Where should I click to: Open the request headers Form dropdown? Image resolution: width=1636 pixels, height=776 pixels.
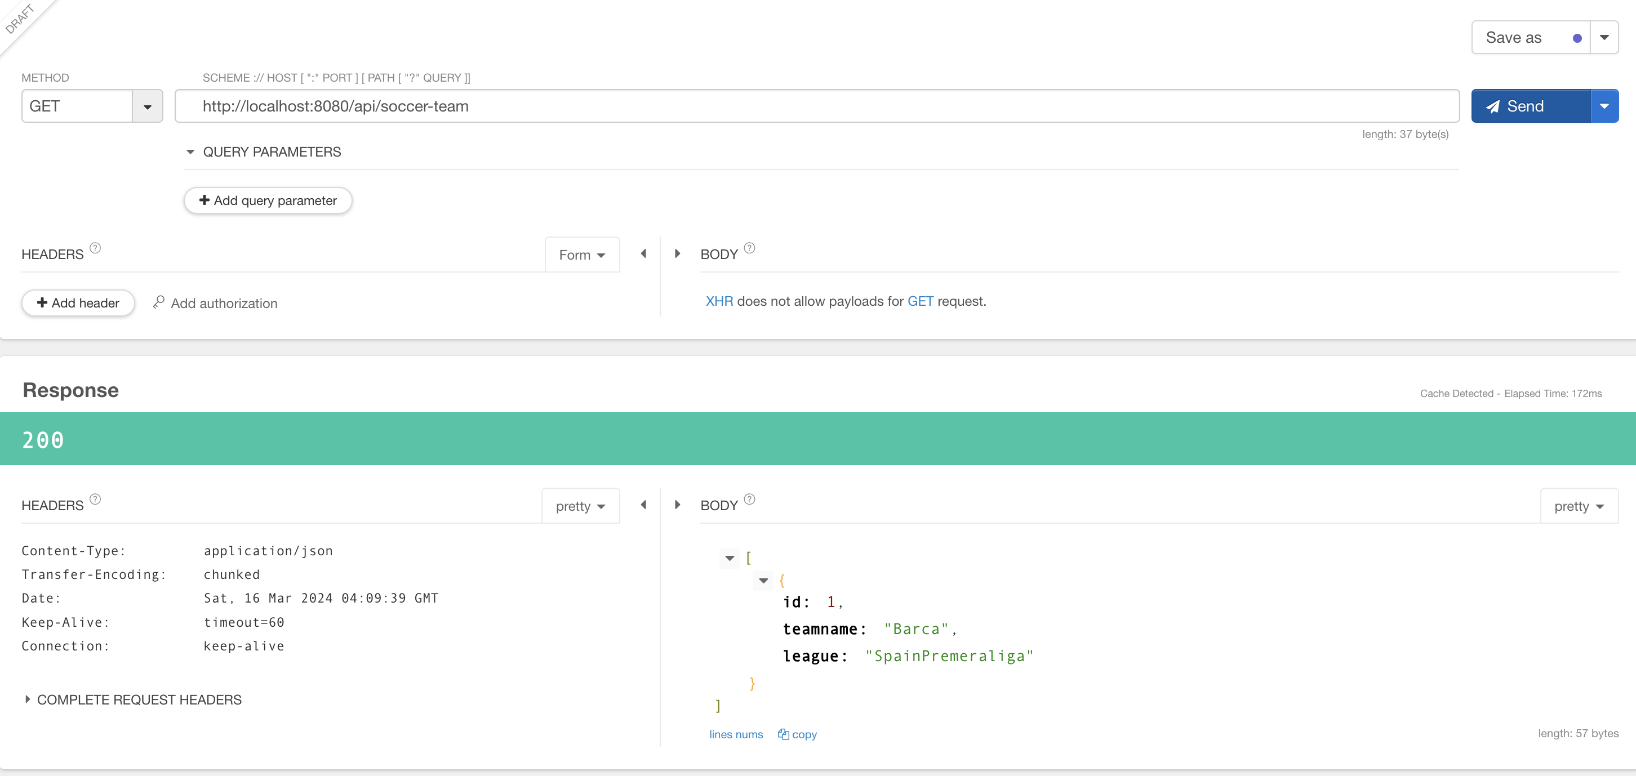(x=582, y=255)
